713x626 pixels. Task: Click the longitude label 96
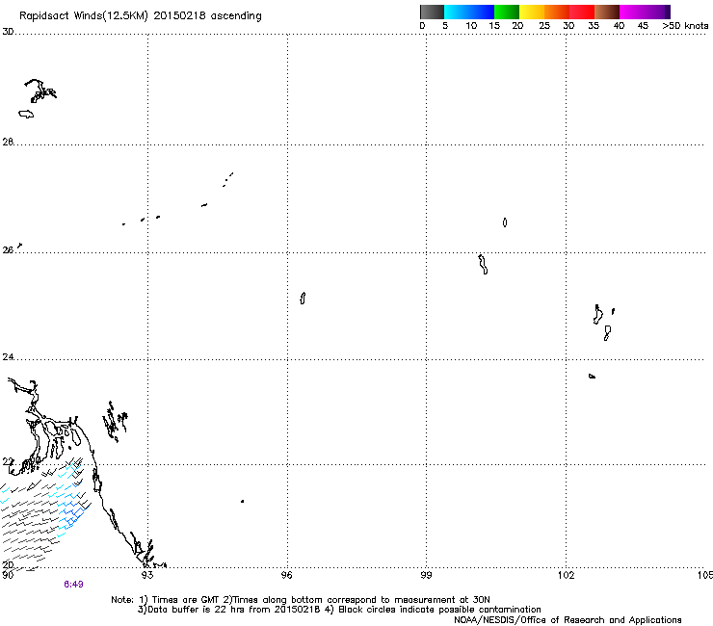pyautogui.click(x=287, y=575)
